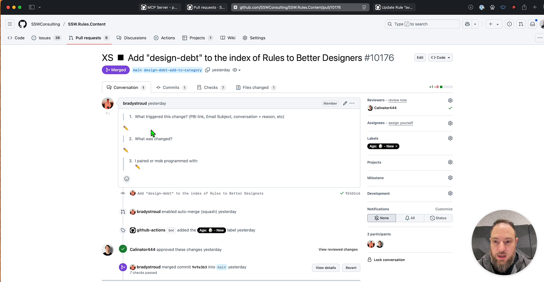Open the Issues repository tab

pyautogui.click(x=46, y=38)
